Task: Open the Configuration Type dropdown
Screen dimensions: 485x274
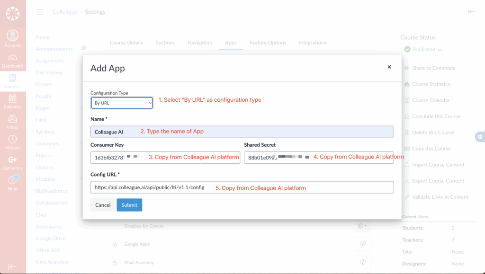Action: pos(122,103)
